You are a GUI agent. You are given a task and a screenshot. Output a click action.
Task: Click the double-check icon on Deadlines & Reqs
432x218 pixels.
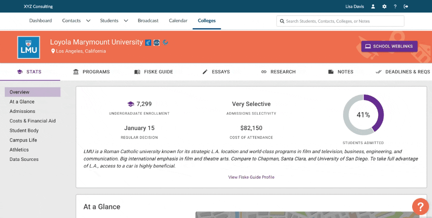378,72
